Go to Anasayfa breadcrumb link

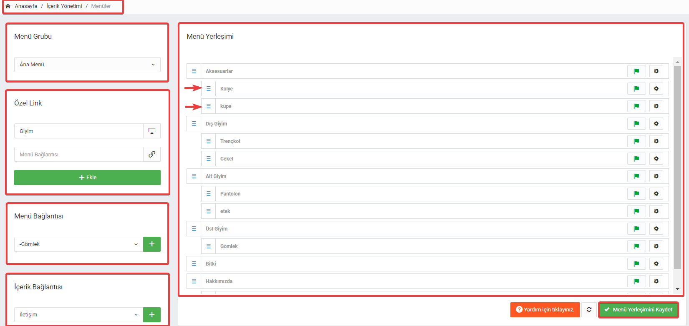tap(26, 6)
